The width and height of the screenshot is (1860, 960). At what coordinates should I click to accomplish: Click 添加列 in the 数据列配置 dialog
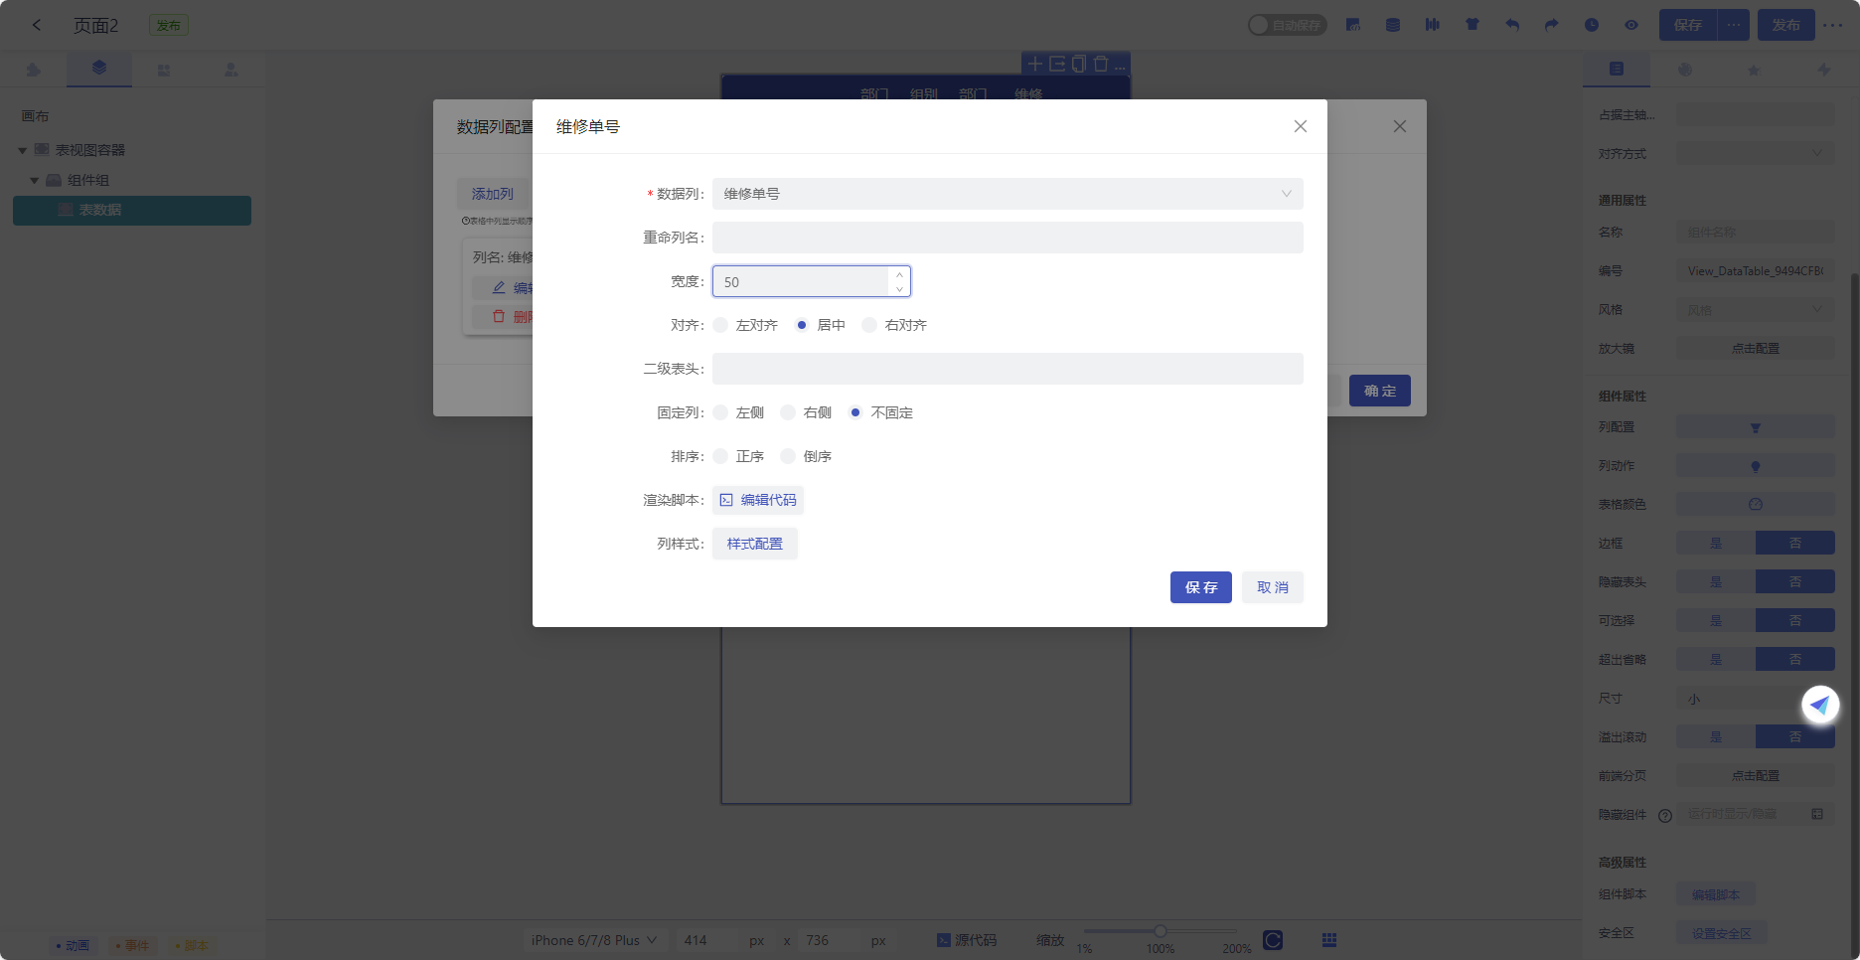[x=493, y=194]
